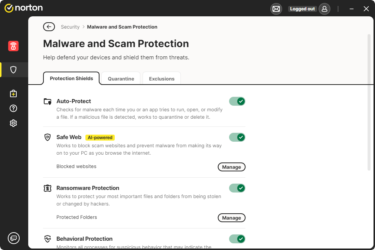Open the user account icon
The image size is (375, 250).
[x=325, y=9]
